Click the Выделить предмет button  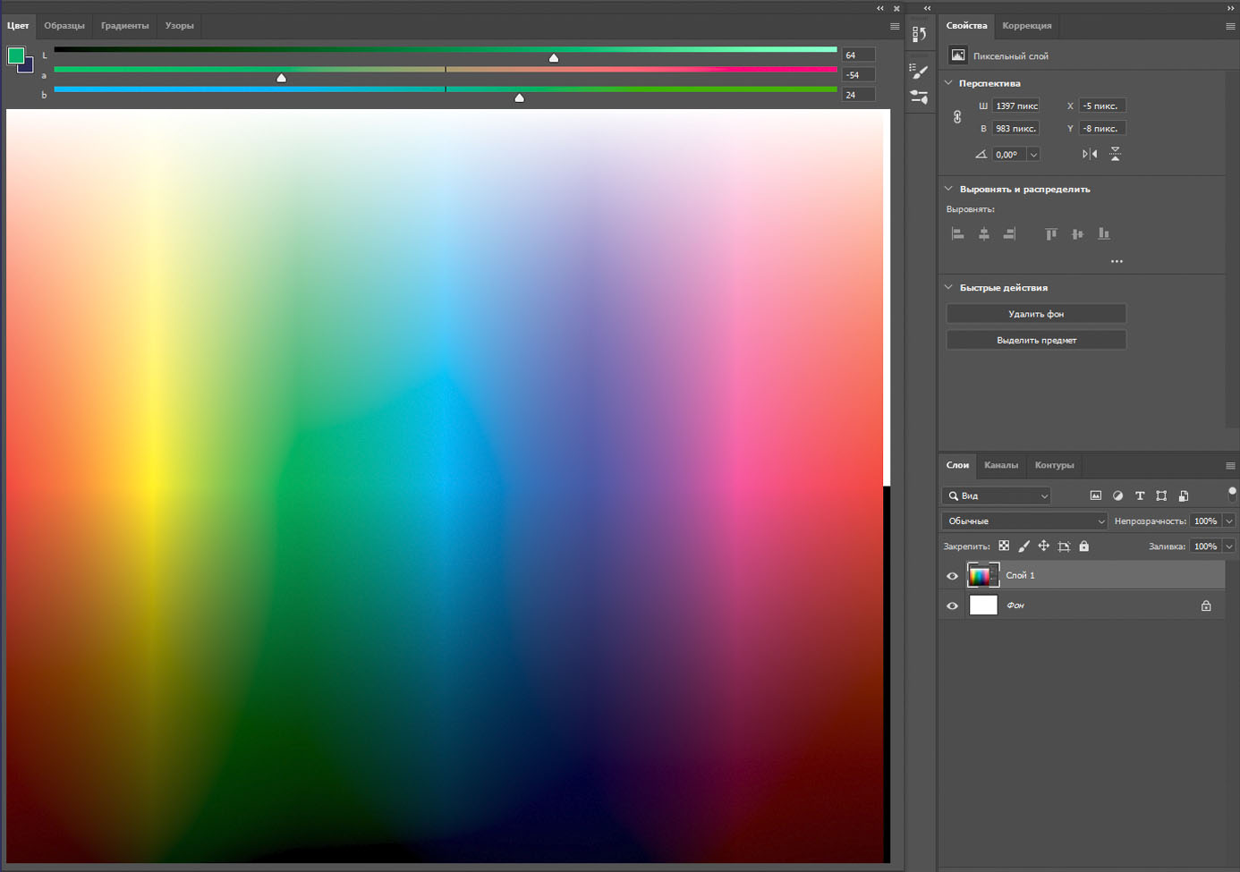pyautogui.click(x=1036, y=340)
